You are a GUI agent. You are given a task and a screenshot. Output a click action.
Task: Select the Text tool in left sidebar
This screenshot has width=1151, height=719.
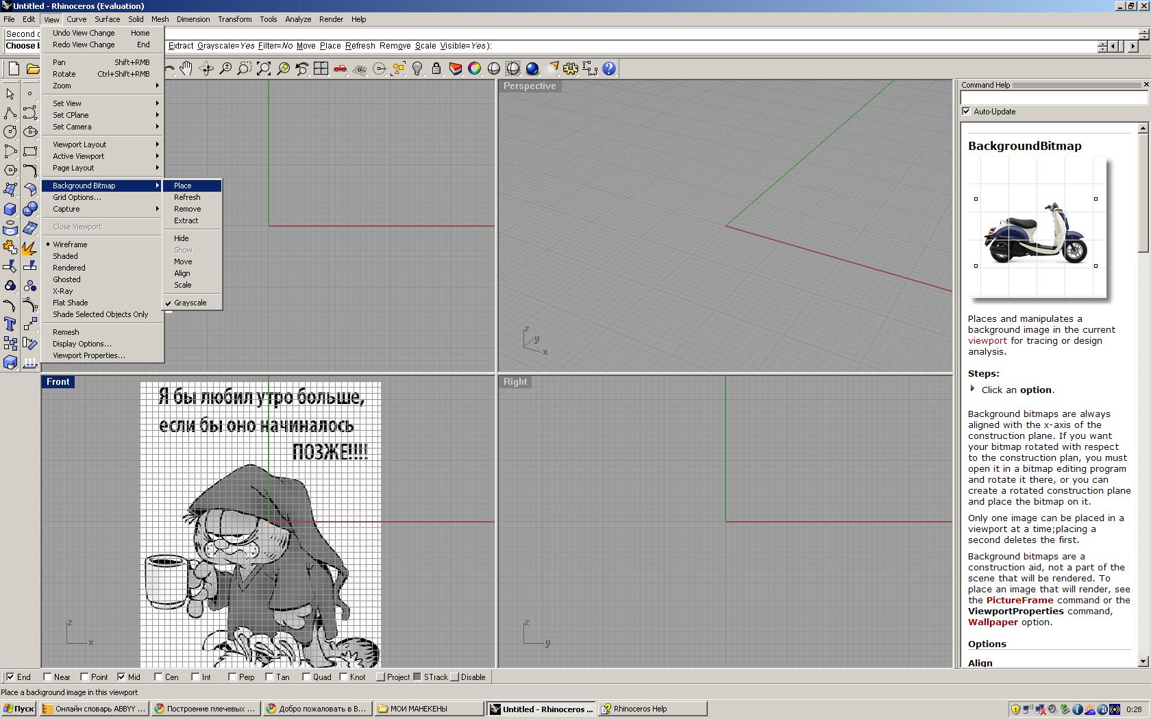(x=10, y=324)
